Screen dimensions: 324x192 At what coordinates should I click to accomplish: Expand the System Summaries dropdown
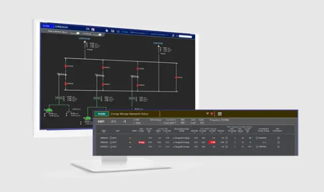click(159, 35)
